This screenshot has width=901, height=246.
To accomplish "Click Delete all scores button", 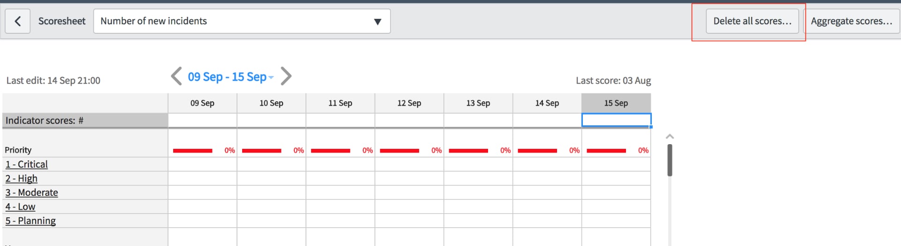I will (x=752, y=21).
